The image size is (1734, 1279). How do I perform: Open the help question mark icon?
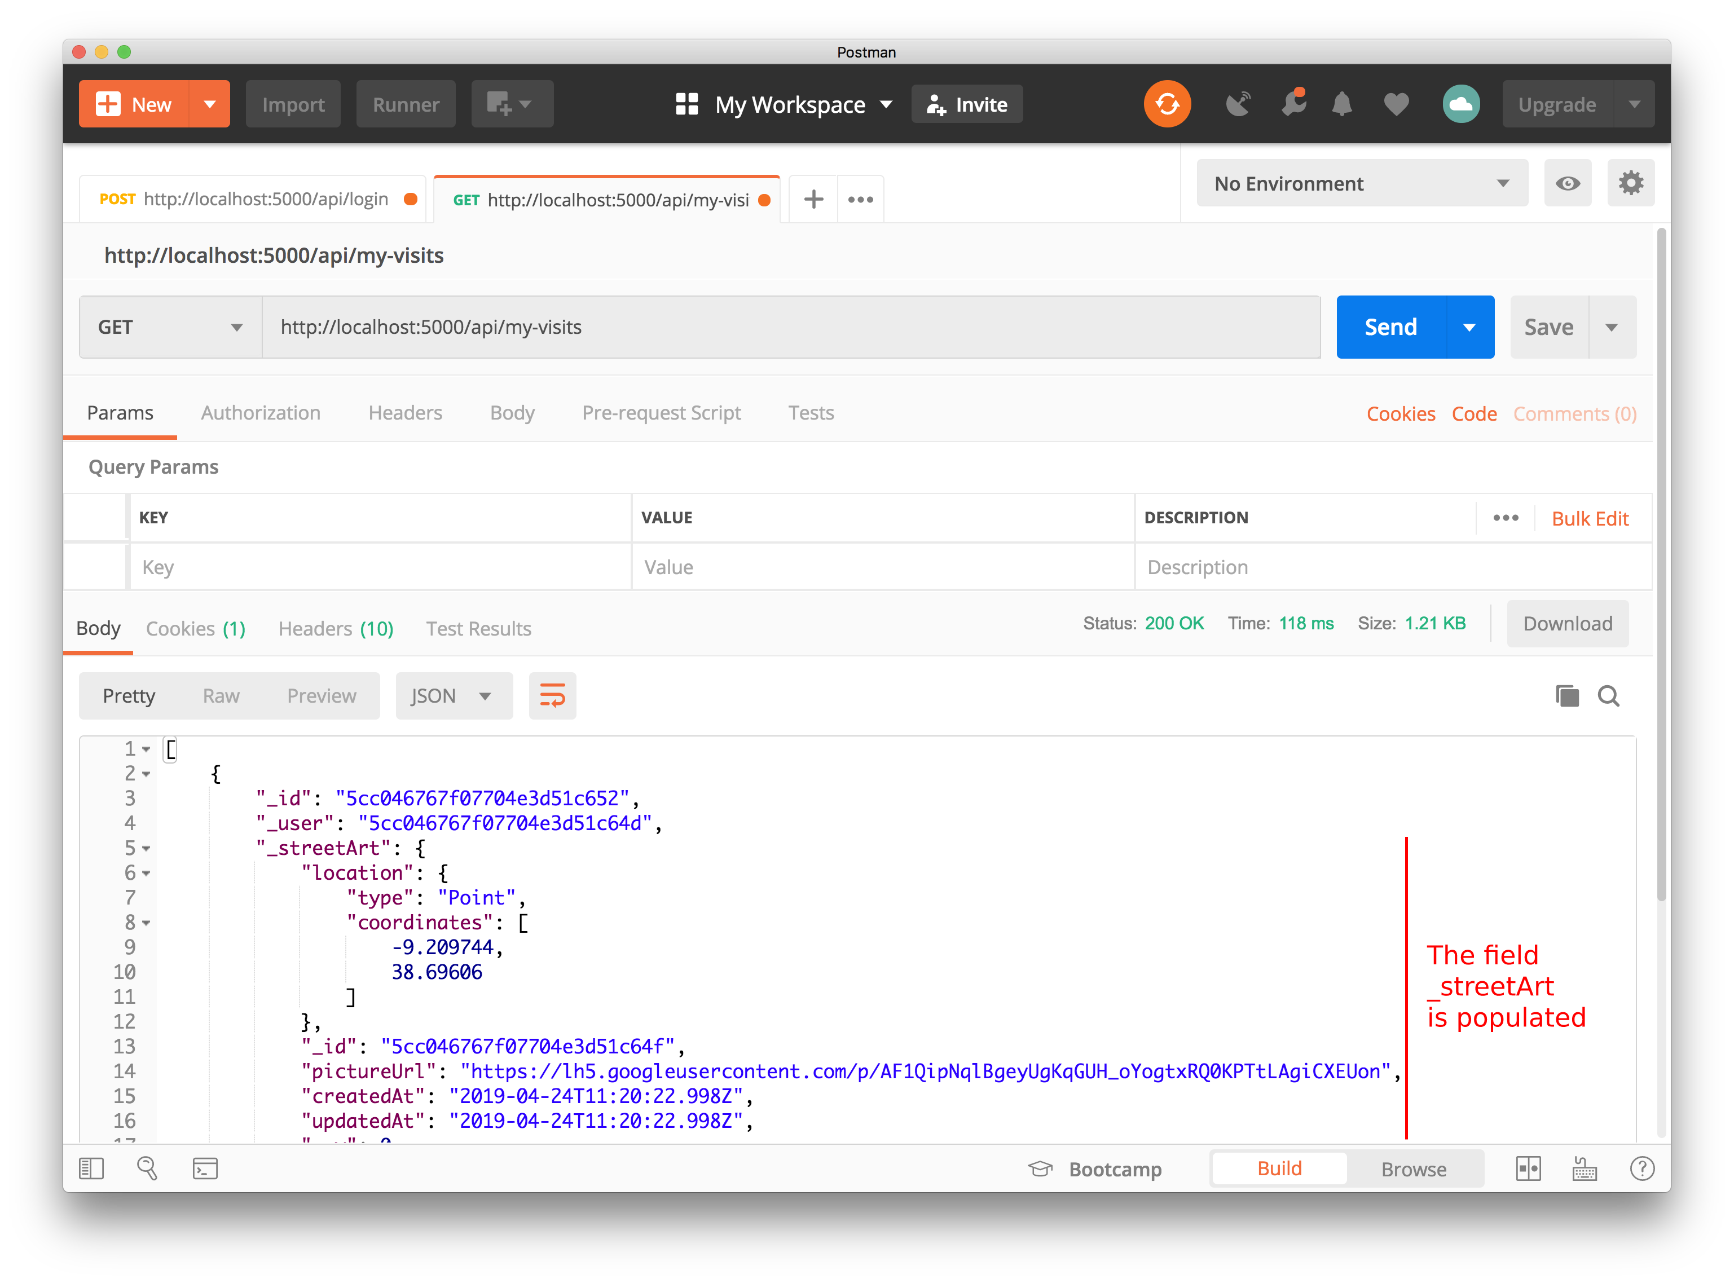coord(1641,1169)
